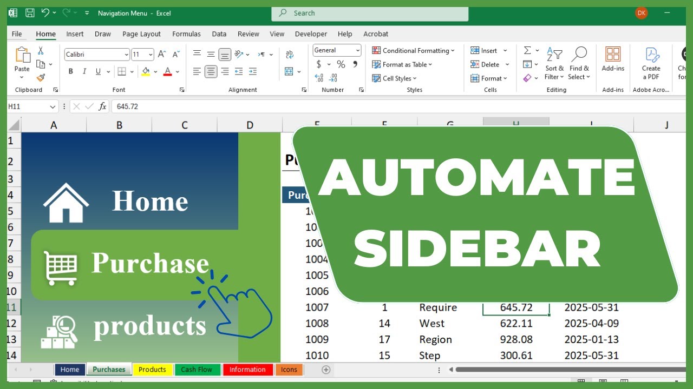
Task: Open the font size 11 dropdown
Action: [x=151, y=55]
